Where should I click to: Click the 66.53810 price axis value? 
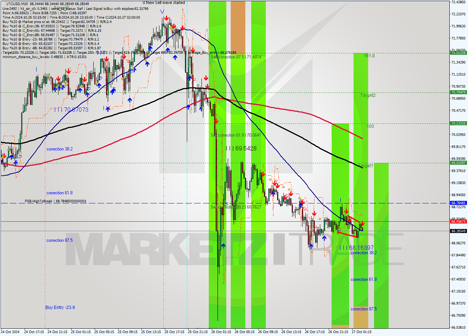pyautogui.click(x=458, y=327)
